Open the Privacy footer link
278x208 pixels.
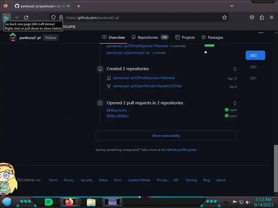click(x=69, y=180)
